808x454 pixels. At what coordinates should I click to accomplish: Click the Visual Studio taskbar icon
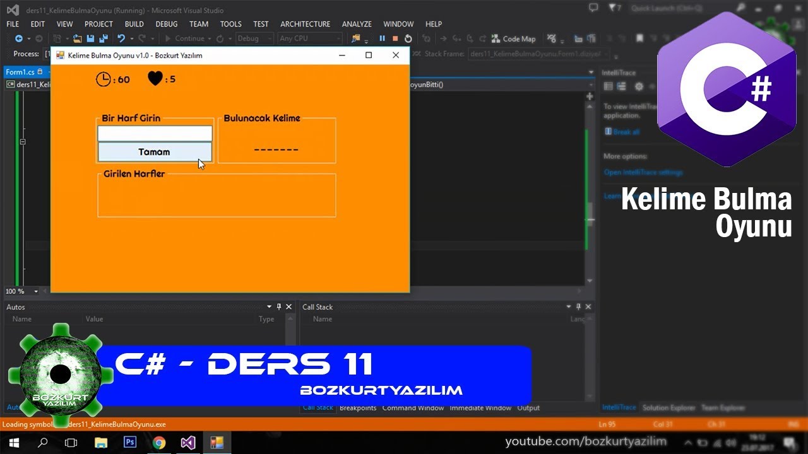click(188, 443)
